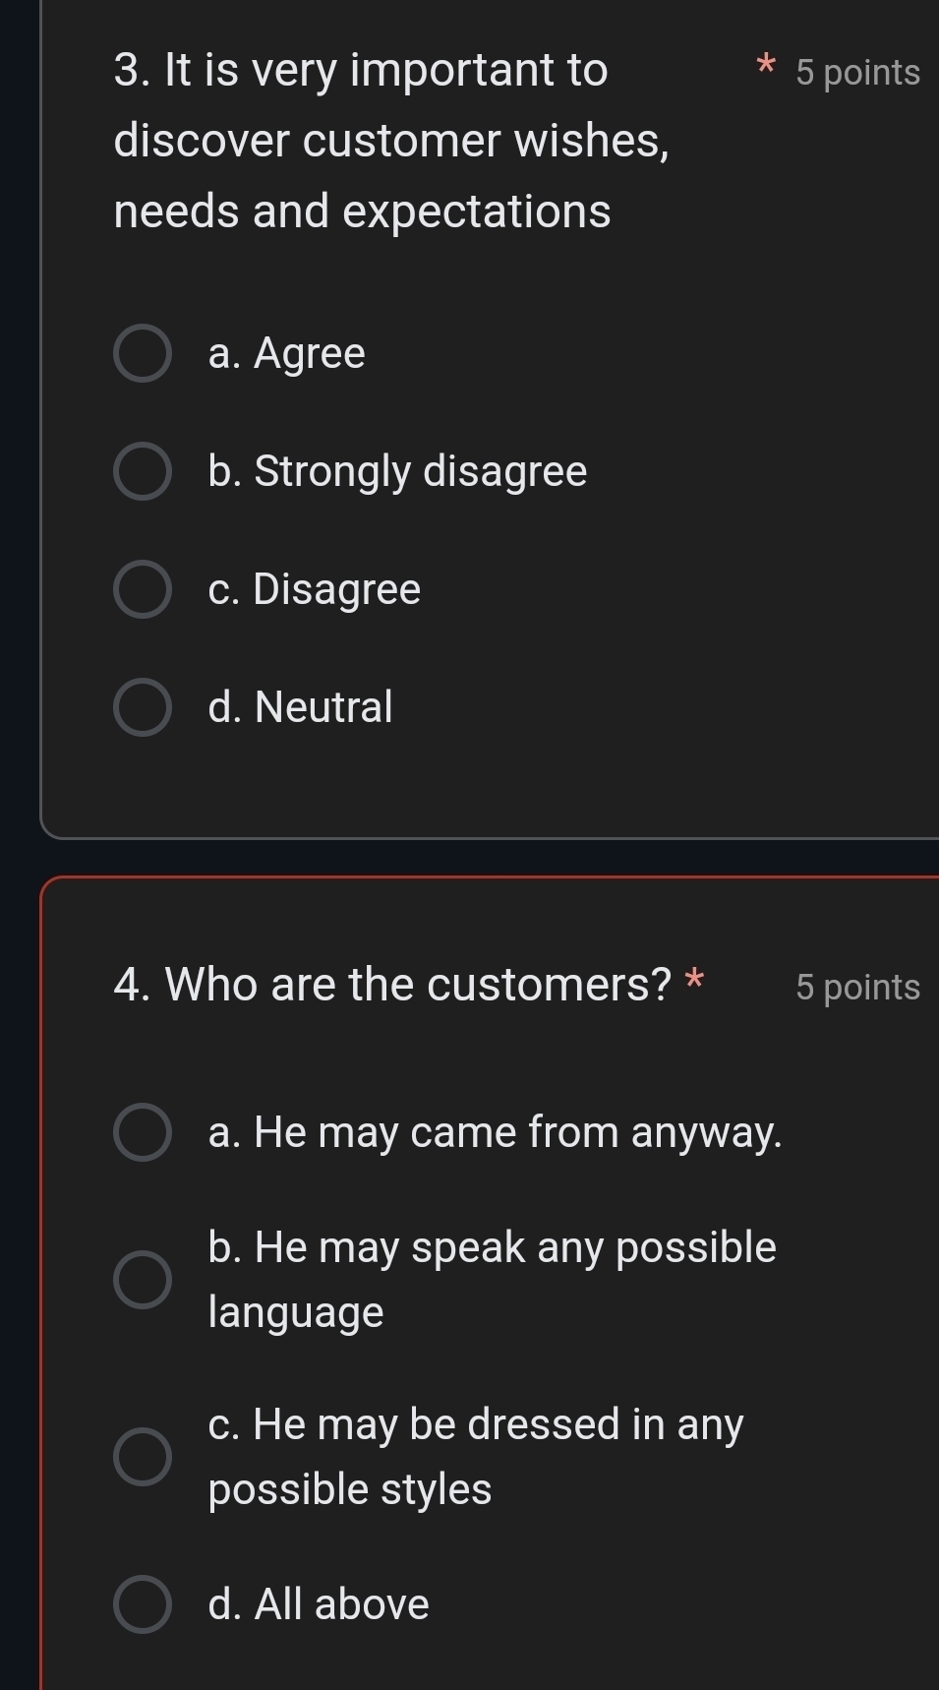
Task: Click the "Agree" option text label
Action: point(287,354)
